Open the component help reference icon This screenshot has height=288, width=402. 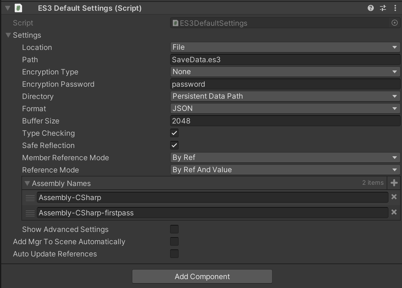point(370,8)
